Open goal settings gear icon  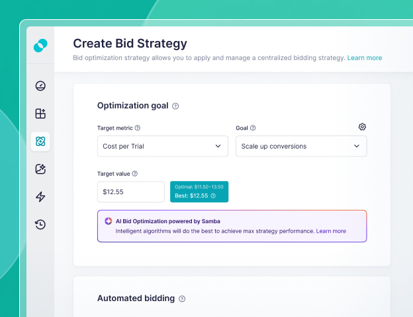coord(362,127)
